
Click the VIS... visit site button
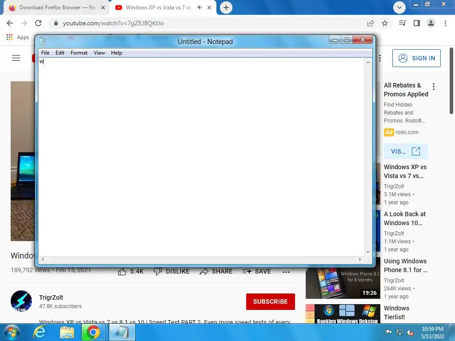click(x=406, y=151)
